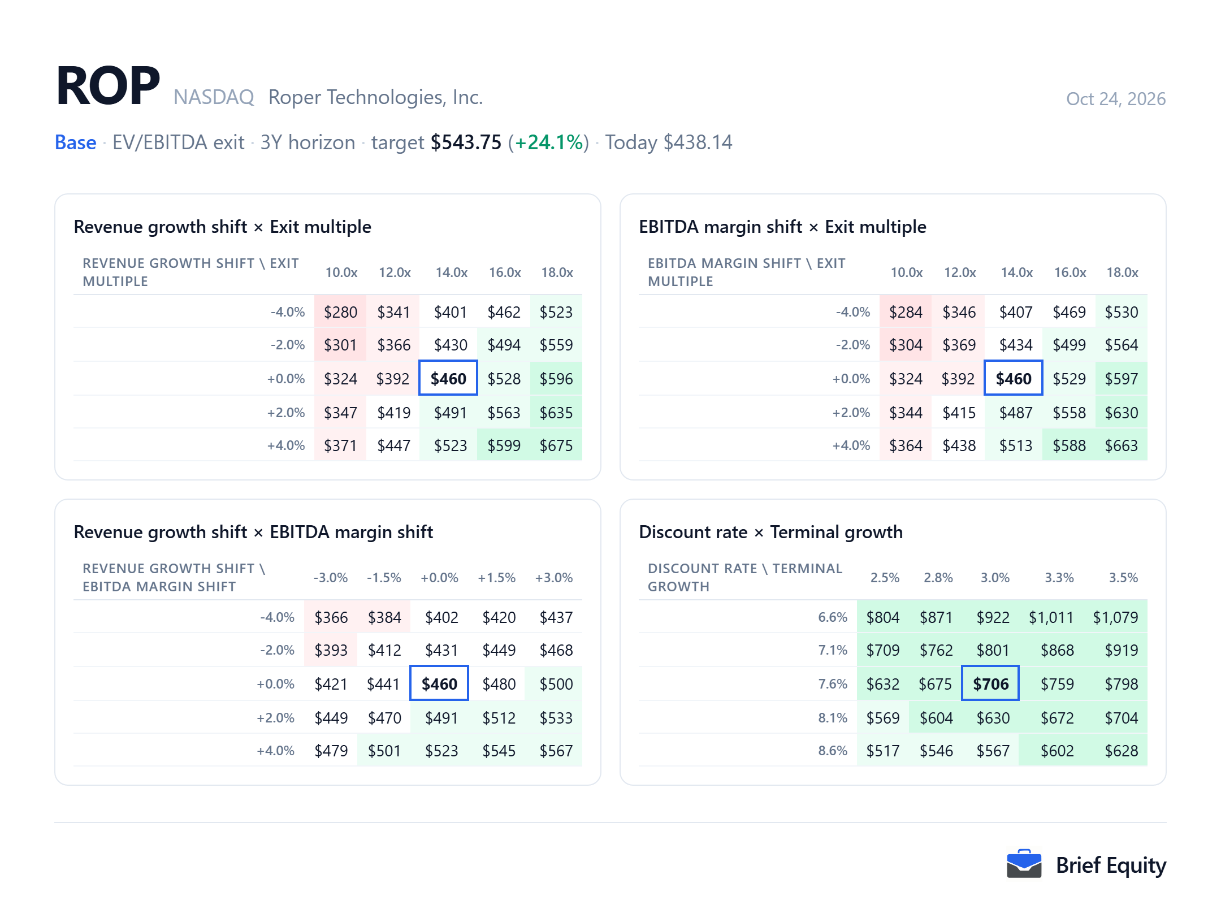
Task: Click the $528 cell in revenue growth table
Action: pyautogui.click(x=504, y=379)
